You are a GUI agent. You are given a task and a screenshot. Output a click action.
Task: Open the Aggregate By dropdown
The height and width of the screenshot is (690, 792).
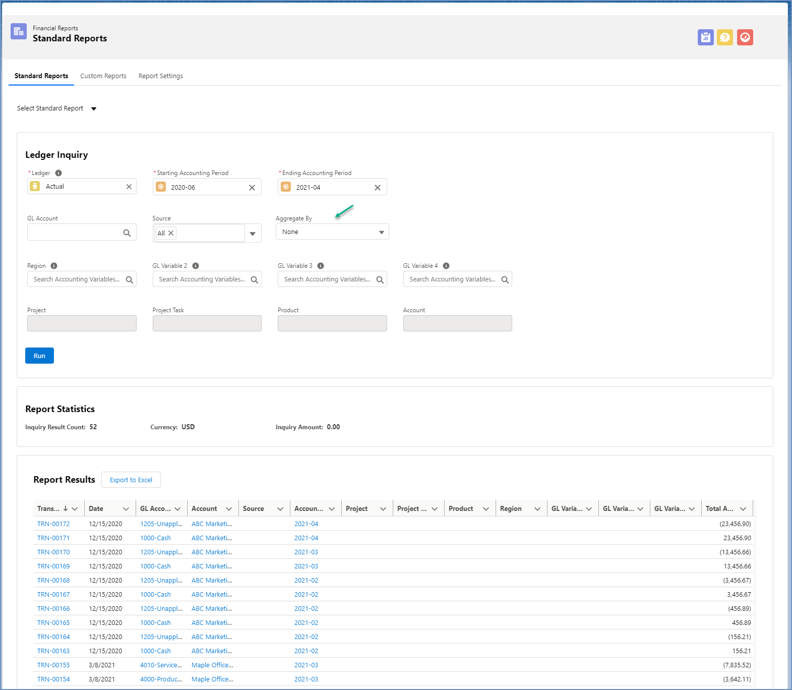(332, 232)
